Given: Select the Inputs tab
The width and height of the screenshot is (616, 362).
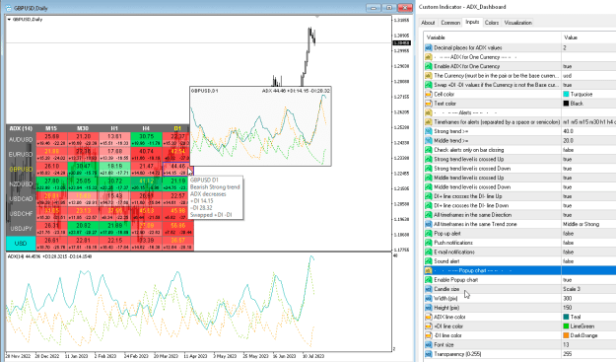Looking at the screenshot, I should tap(472, 22).
